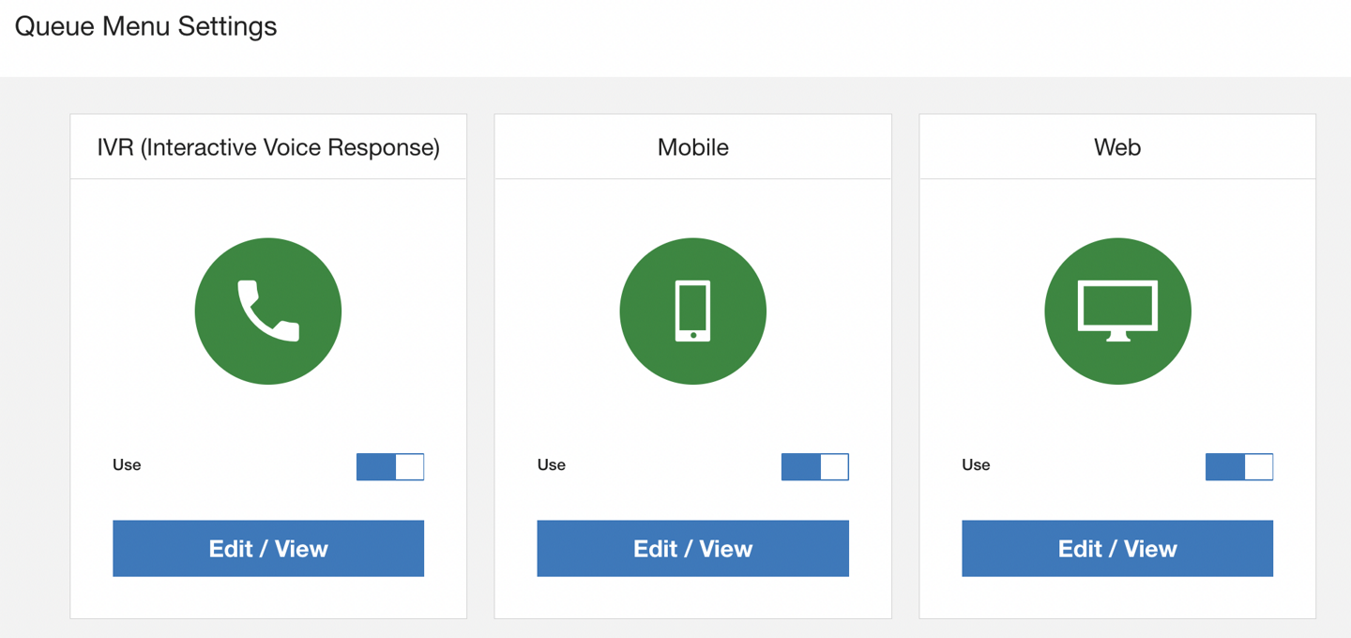Screen dimensions: 1351x638
Task: Disable the Use toggle for IVR
Action: pos(389,466)
